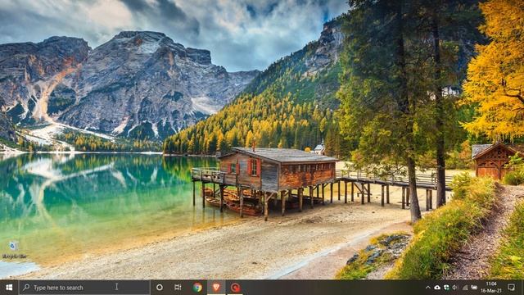Select the Recycle Bin desktop icon

tap(14, 250)
